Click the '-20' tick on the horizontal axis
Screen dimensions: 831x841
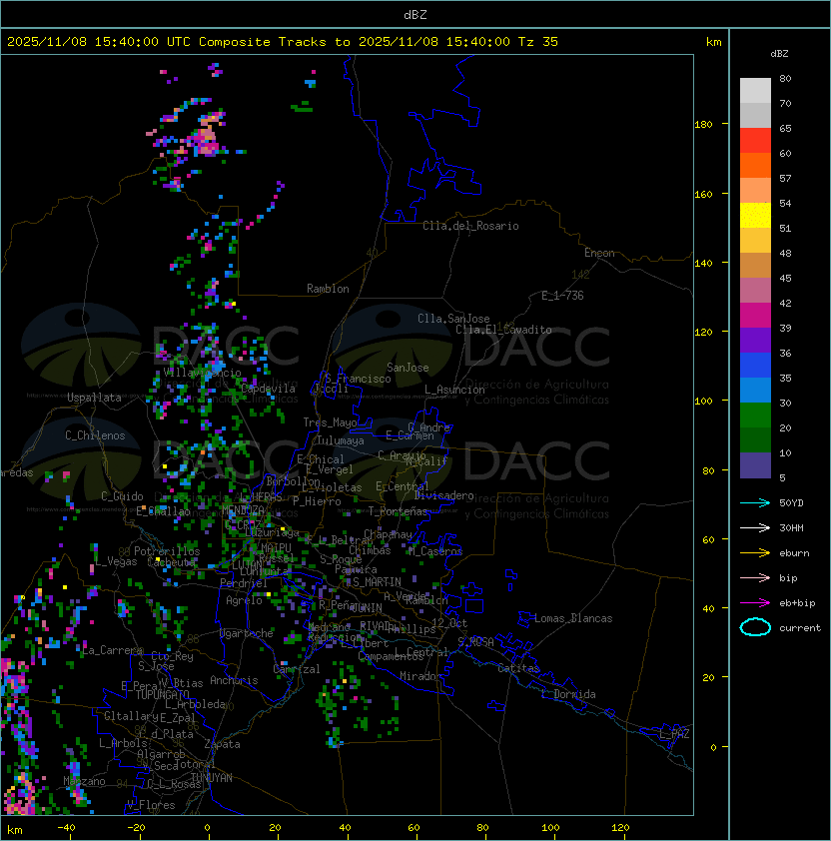pos(135,828)
